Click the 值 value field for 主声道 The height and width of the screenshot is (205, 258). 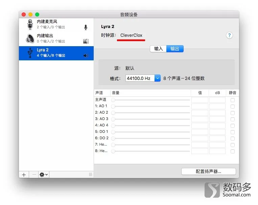point(200,100)
